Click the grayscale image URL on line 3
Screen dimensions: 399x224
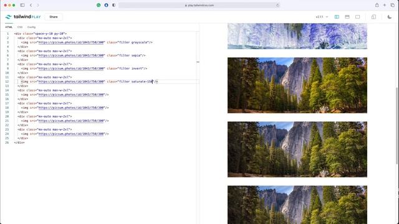pos(71,42)
